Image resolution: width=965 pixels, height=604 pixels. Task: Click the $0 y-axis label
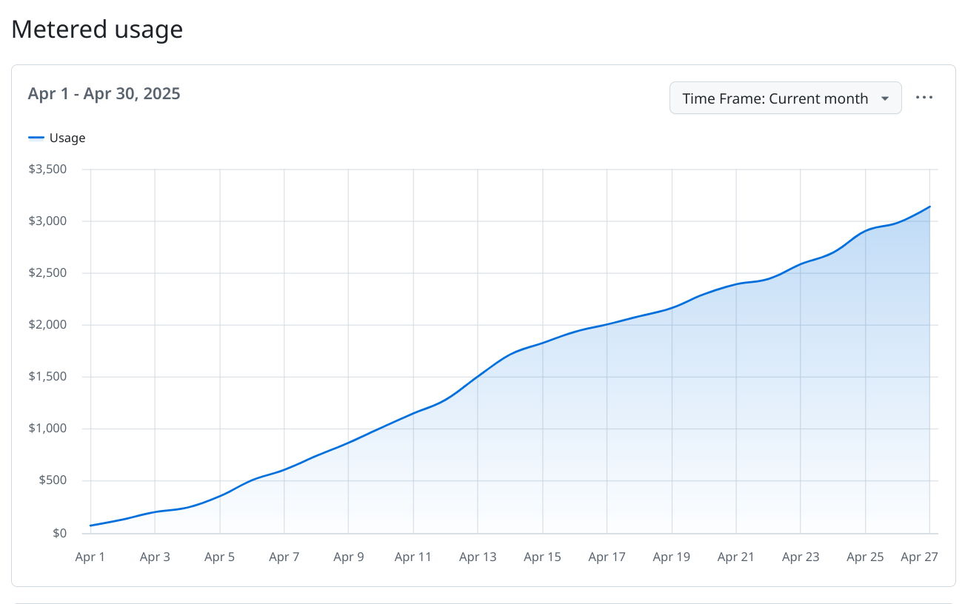pyautogui.click(x=60, y=533)
